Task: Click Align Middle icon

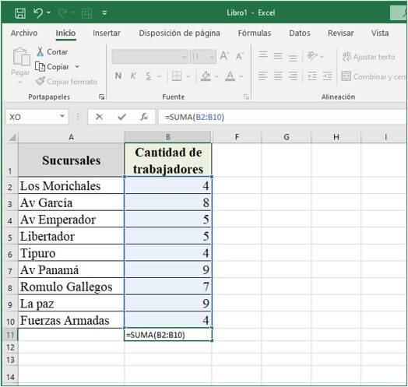Action: point(278,56)
